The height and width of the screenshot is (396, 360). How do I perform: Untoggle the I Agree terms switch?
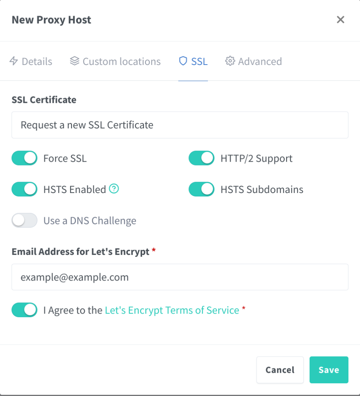[x=24, y=310]
